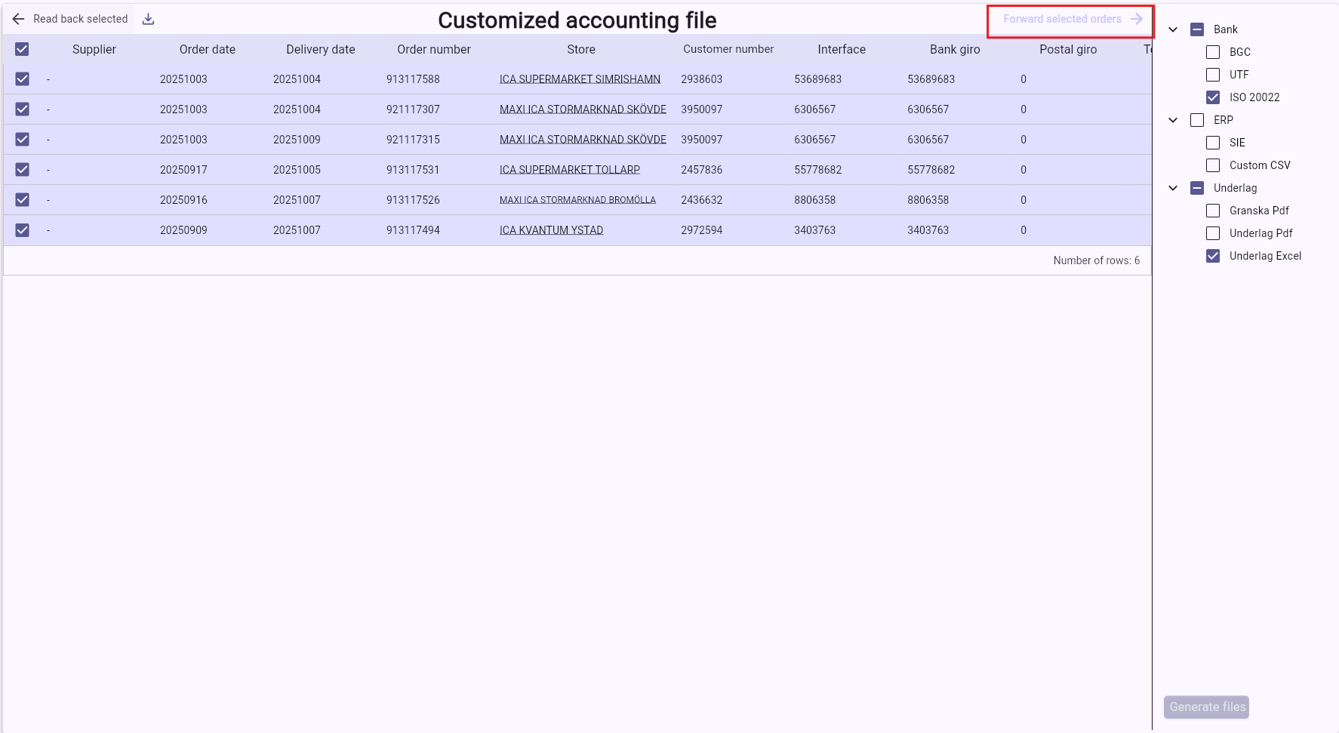
Task: Uncheck the ISO 20022 checkbox
Action: coord(1213,97)
